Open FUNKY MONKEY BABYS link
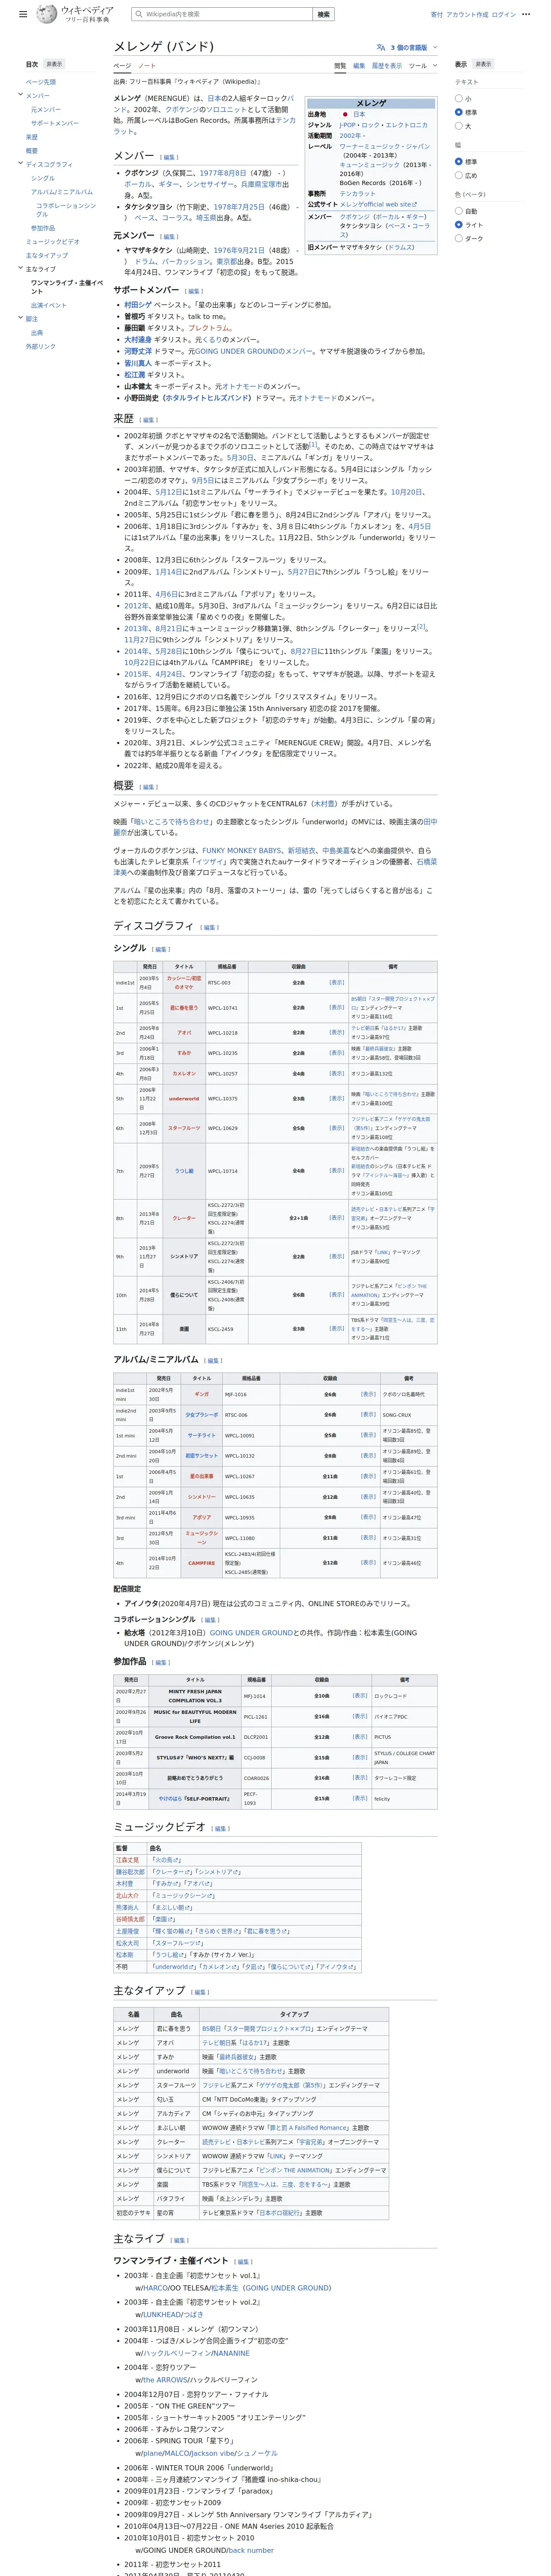This screenshot has width=551, height=2576. pos(242,850)
